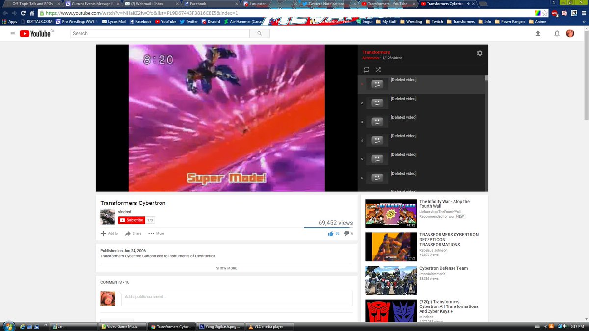The height and width of the screenshot is (331, 589).
Task: Click the Adblock Plus extension icon
Action: pos(554,13)
